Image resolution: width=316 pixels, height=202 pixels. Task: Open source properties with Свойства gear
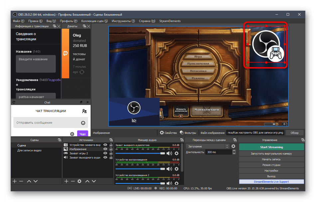tap(168, 133)
